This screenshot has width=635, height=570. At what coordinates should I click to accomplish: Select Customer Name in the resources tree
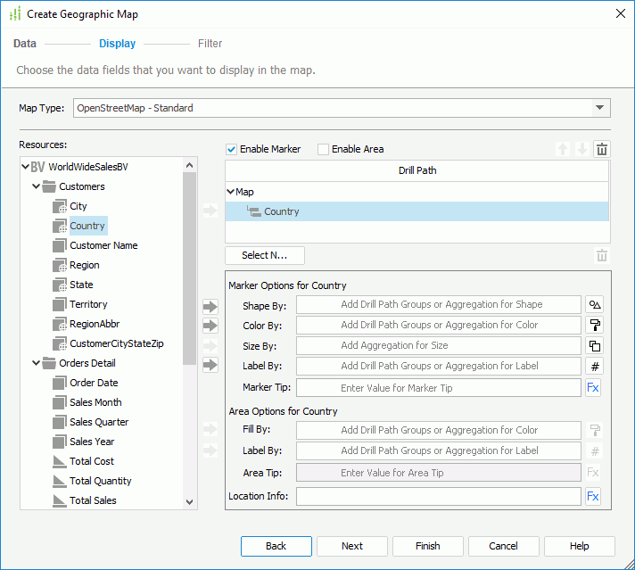point(103,245)
